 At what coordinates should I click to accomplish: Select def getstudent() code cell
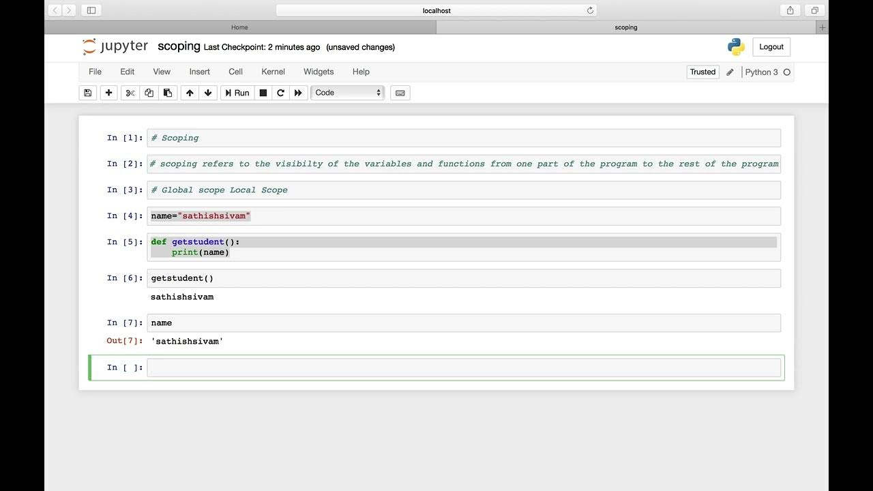[464, 247]
